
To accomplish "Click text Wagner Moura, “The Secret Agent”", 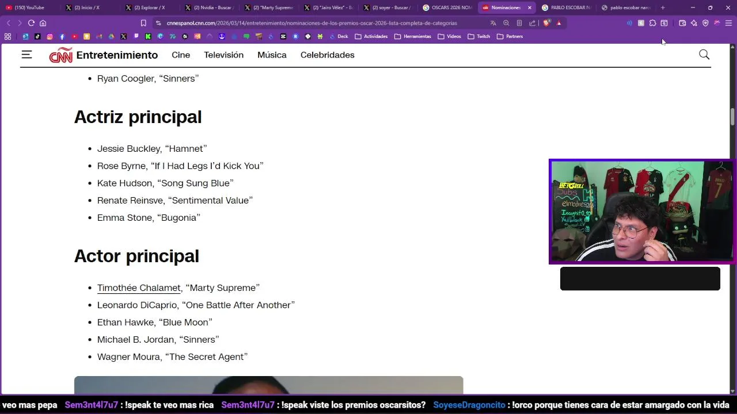I will point(172,356).
